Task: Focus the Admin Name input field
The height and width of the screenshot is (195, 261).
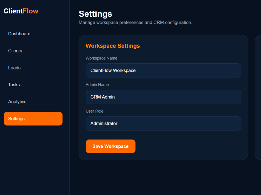Action: [163, 97]
